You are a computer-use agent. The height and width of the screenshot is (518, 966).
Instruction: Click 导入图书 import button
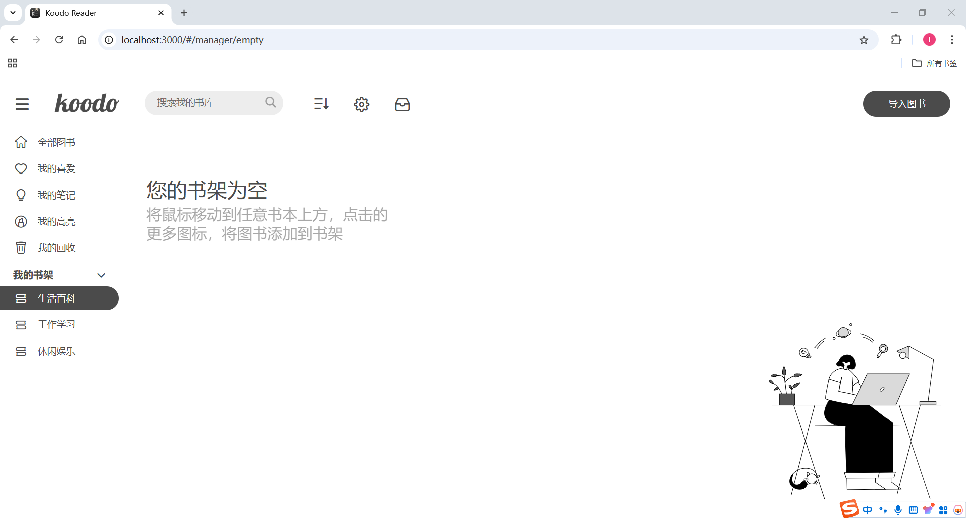click(907, 104)
